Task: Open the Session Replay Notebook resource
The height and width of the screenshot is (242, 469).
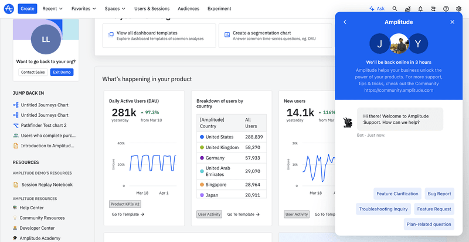Action: tap(47, 185)
